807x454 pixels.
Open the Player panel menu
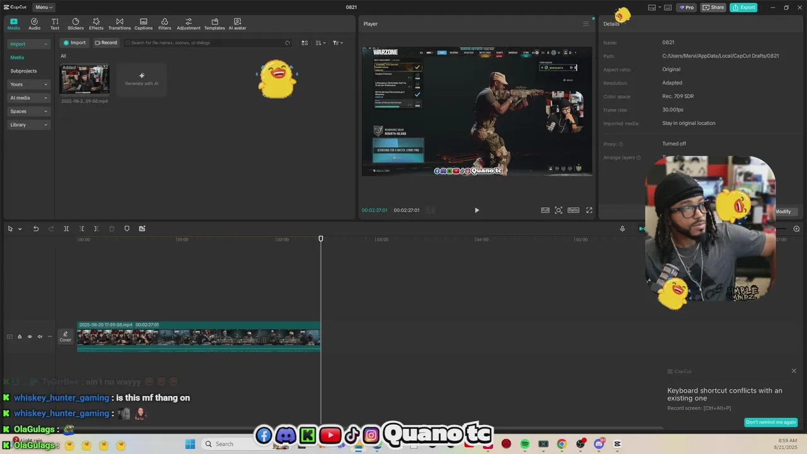(586, 24)
